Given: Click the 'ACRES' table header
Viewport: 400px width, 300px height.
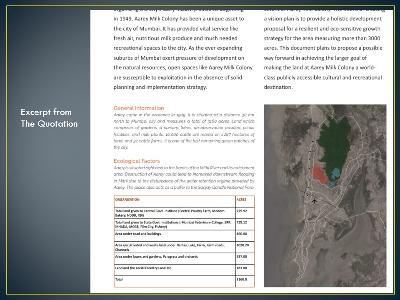Looking at the screenshot, I should click(x=241, y=200).
